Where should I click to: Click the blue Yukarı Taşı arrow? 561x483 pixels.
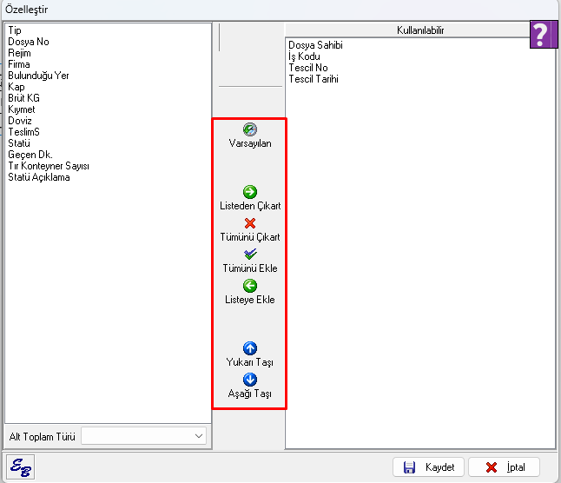[249, 348]
